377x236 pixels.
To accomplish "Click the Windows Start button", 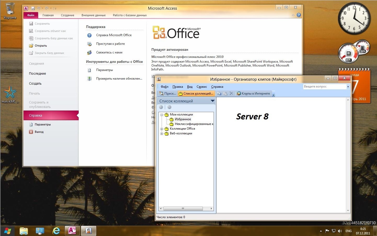I will click(8, 231).
